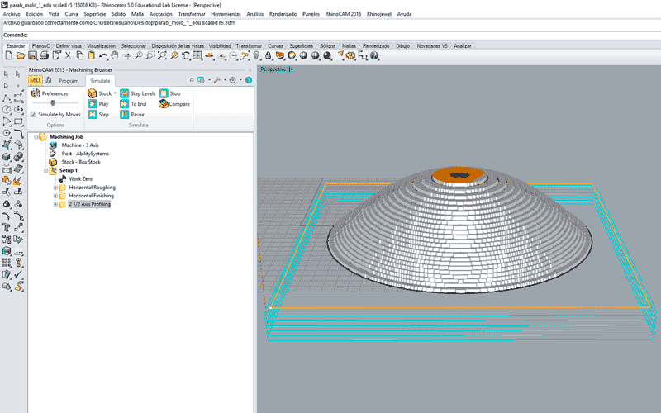
Task: Adjust the simulation speed slider
Action: pyautogui.click(x=53, y=103)
